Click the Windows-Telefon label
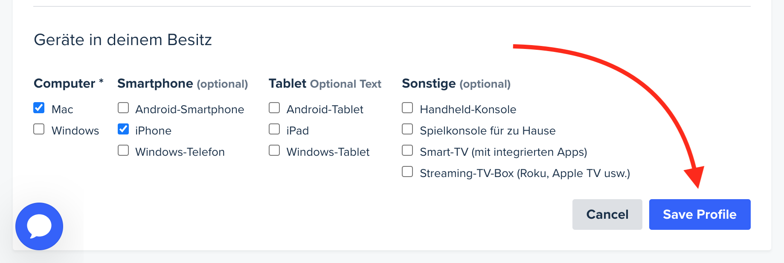 point(180,152)
